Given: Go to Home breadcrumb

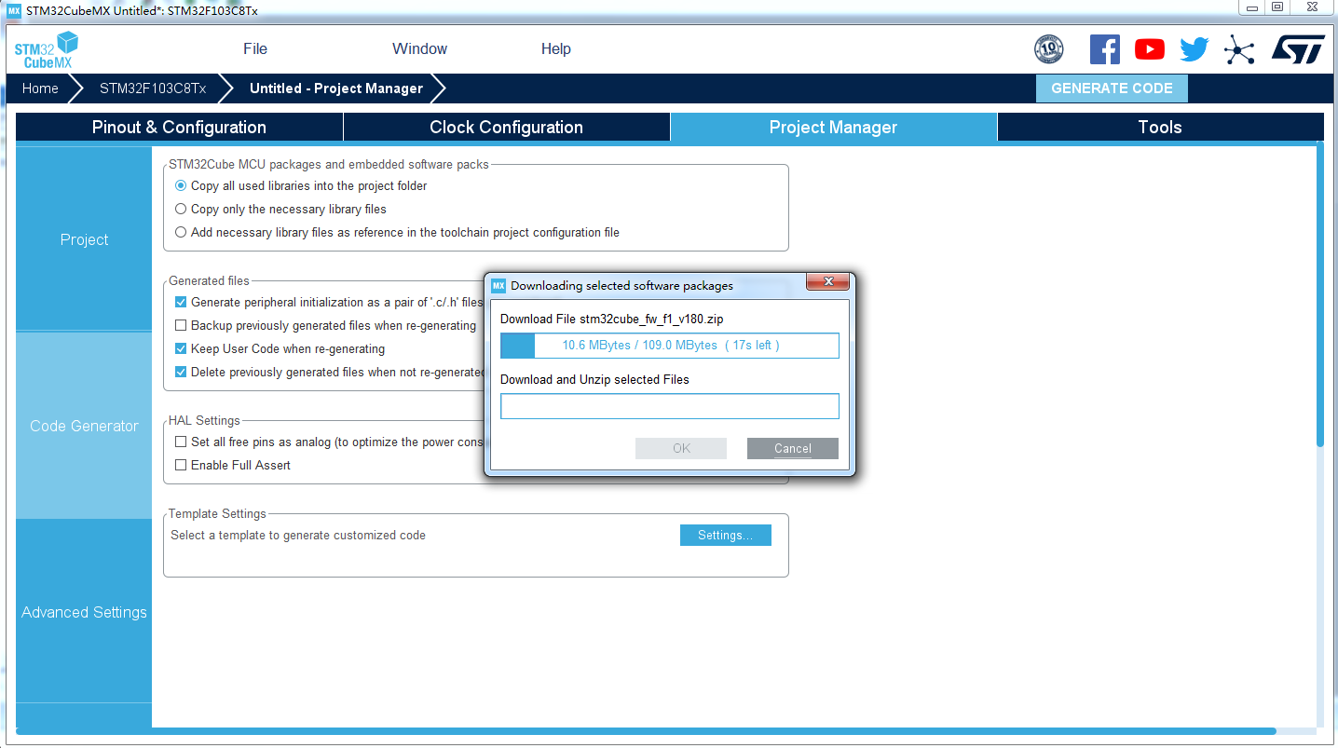Looking at the screenshot, I should pyautogui.click(x=40, y=88).
